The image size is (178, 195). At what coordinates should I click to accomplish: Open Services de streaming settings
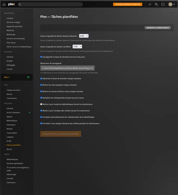[x=15, y=39]
